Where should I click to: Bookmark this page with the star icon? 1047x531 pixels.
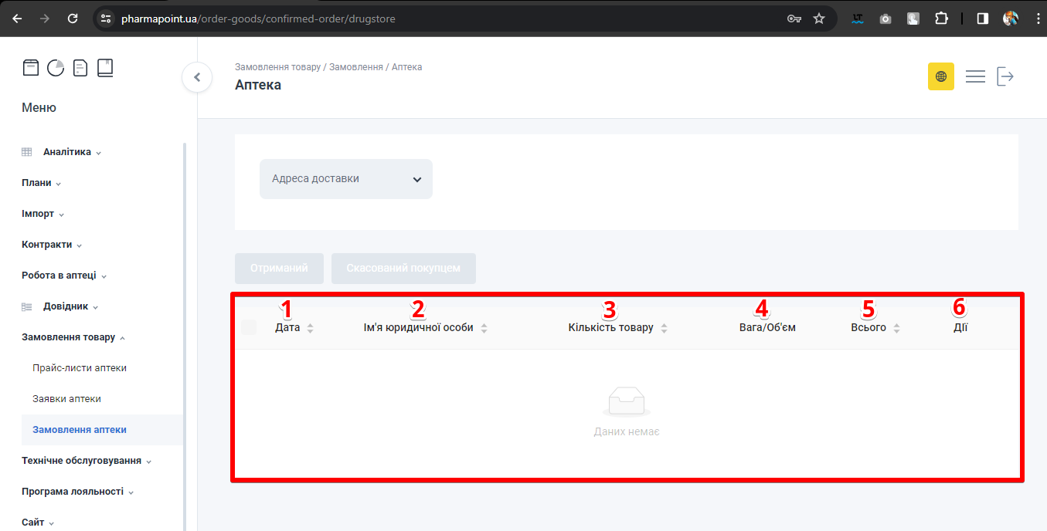819,19
